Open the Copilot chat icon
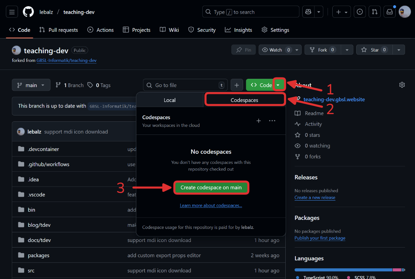This screenshot has height=279, width=415. pos(308,12)
